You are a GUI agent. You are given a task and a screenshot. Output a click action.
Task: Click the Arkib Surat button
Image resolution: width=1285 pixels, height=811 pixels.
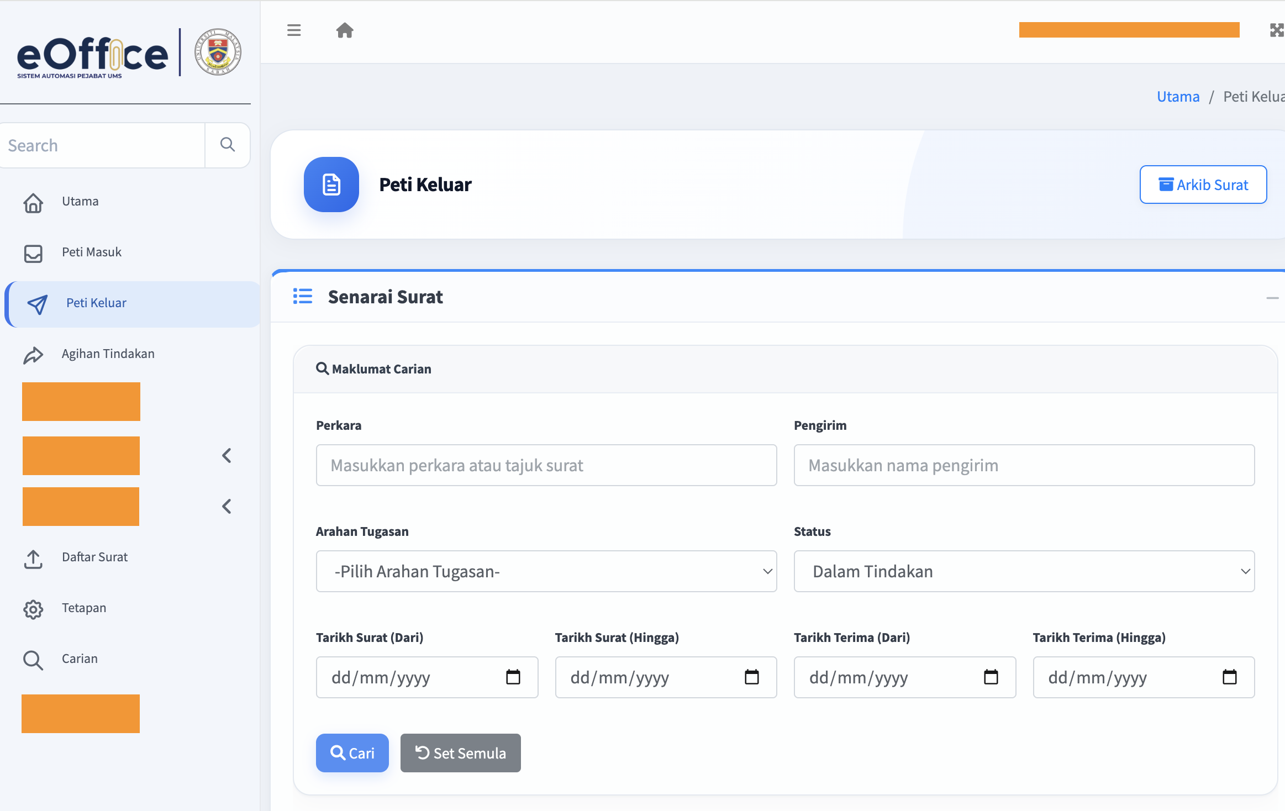[1203, 185]
